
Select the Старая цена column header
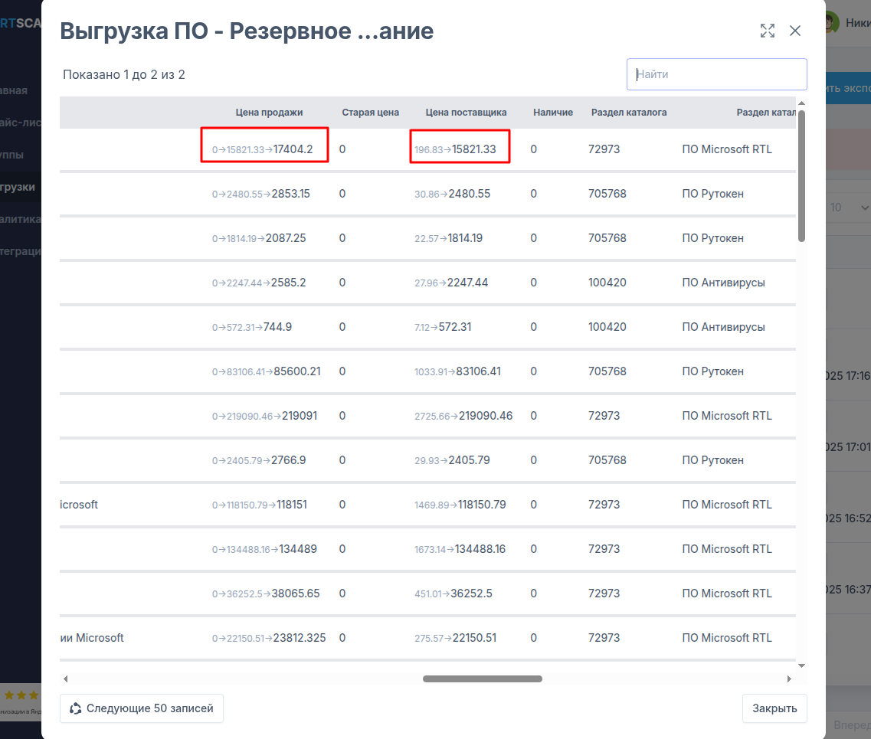coord(370,113)
